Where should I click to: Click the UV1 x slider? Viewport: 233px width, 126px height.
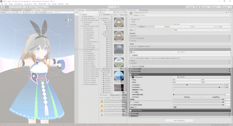198,85
